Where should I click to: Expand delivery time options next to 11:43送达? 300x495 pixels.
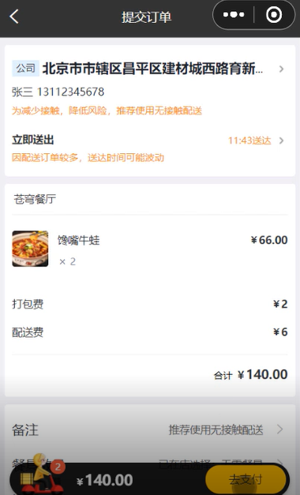pyautogui.click(x=281, y=141)
